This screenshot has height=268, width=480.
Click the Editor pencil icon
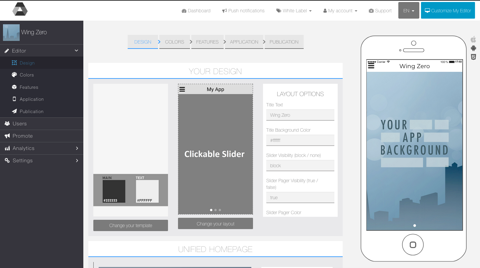7,51
